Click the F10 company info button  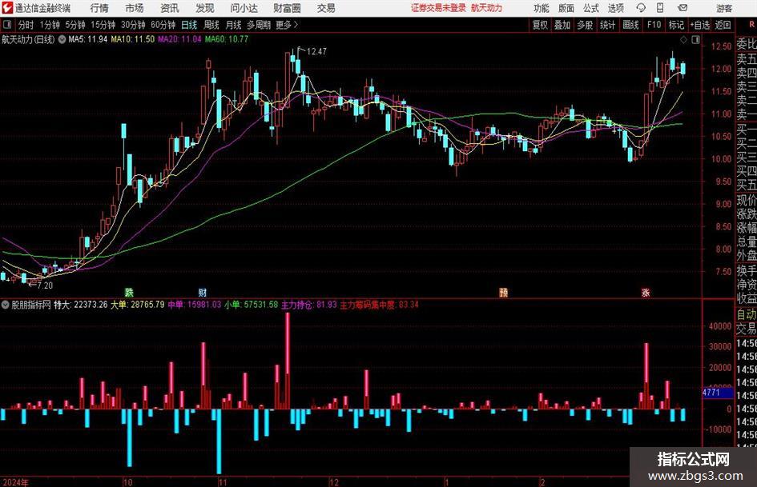pos(654,25)
